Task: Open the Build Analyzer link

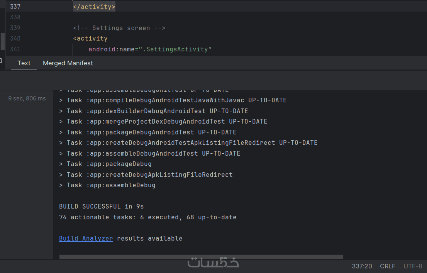Action: click(x=86, y=239)
